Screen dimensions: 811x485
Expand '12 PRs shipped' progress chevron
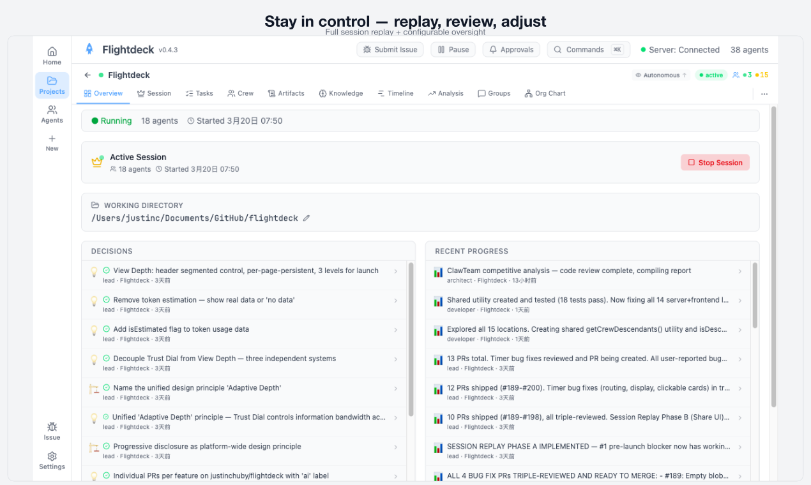tap(740, 389)
